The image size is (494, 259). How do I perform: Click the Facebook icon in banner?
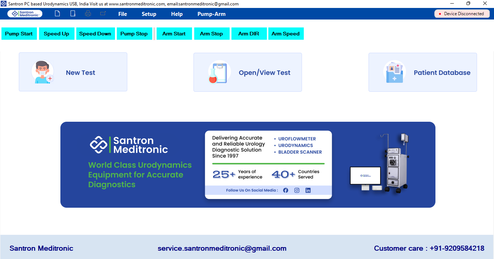coord(286,190)
